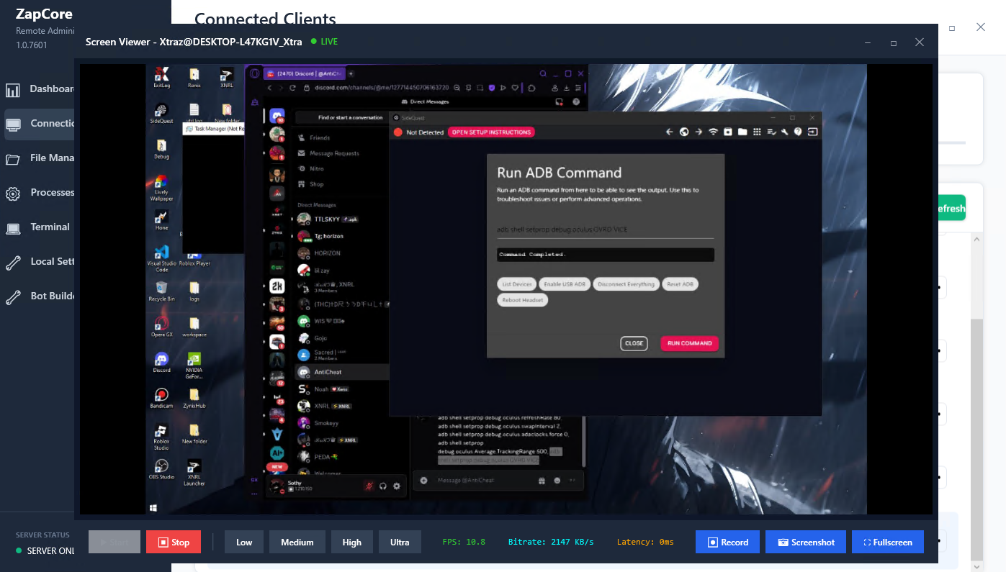Click the ADB command input field
The image size is (1006, 572).
605,230
